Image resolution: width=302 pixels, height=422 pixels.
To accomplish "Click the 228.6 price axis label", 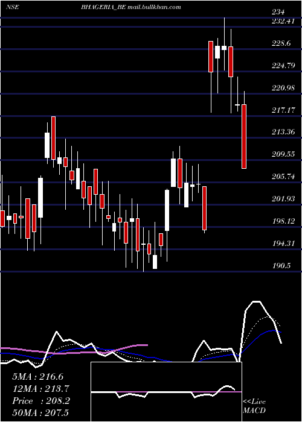I will (281, 43).
